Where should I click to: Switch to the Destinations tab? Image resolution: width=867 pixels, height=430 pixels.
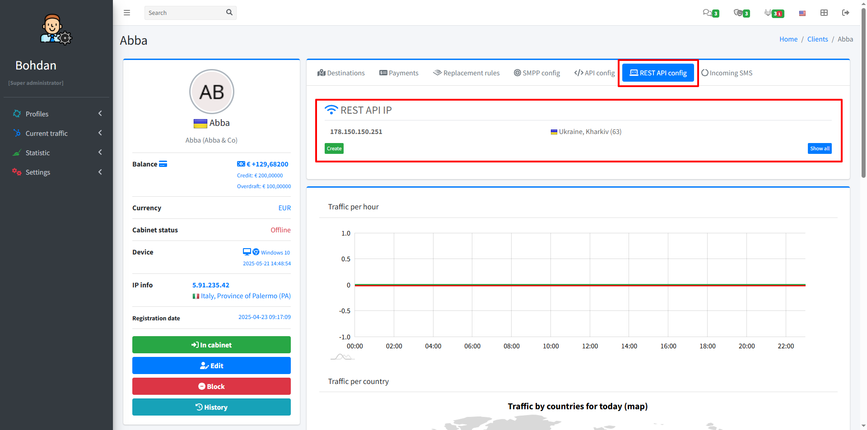(x=341, y=73)
